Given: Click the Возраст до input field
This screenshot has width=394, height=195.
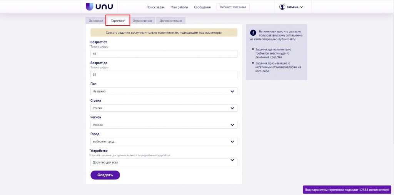Looking at the screenshot, I should coord(164,74).
